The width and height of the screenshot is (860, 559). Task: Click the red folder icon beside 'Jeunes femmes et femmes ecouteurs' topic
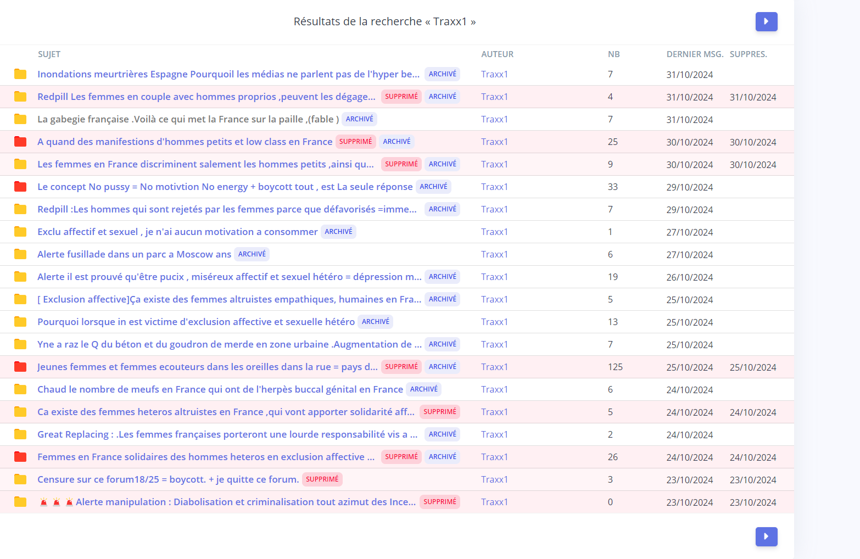point(20,367)
